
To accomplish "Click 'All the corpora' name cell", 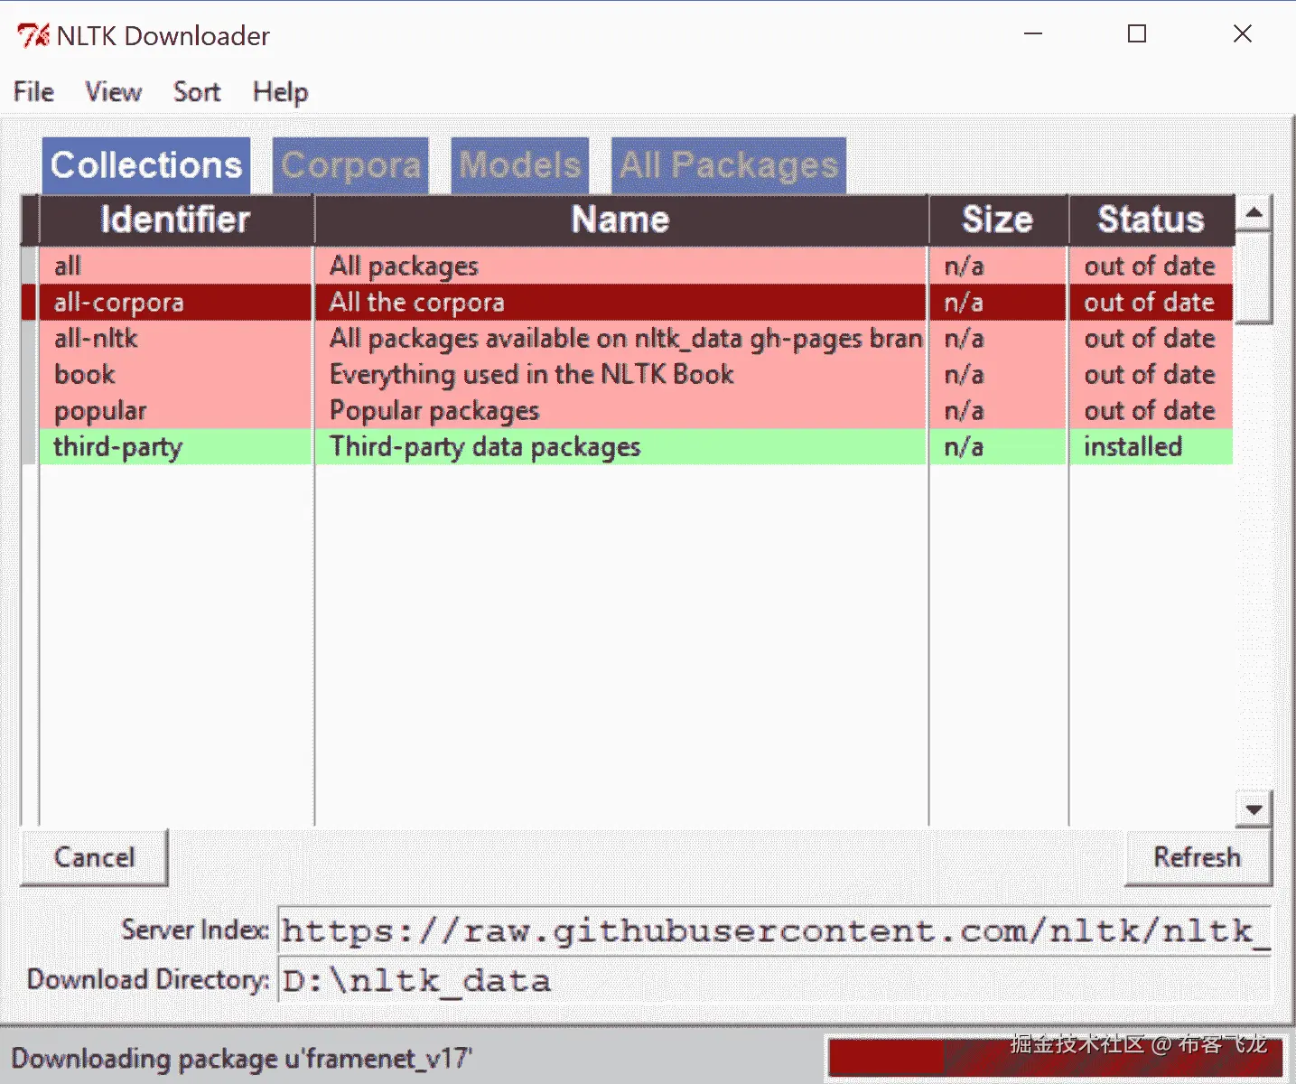I will coord(620,302).
